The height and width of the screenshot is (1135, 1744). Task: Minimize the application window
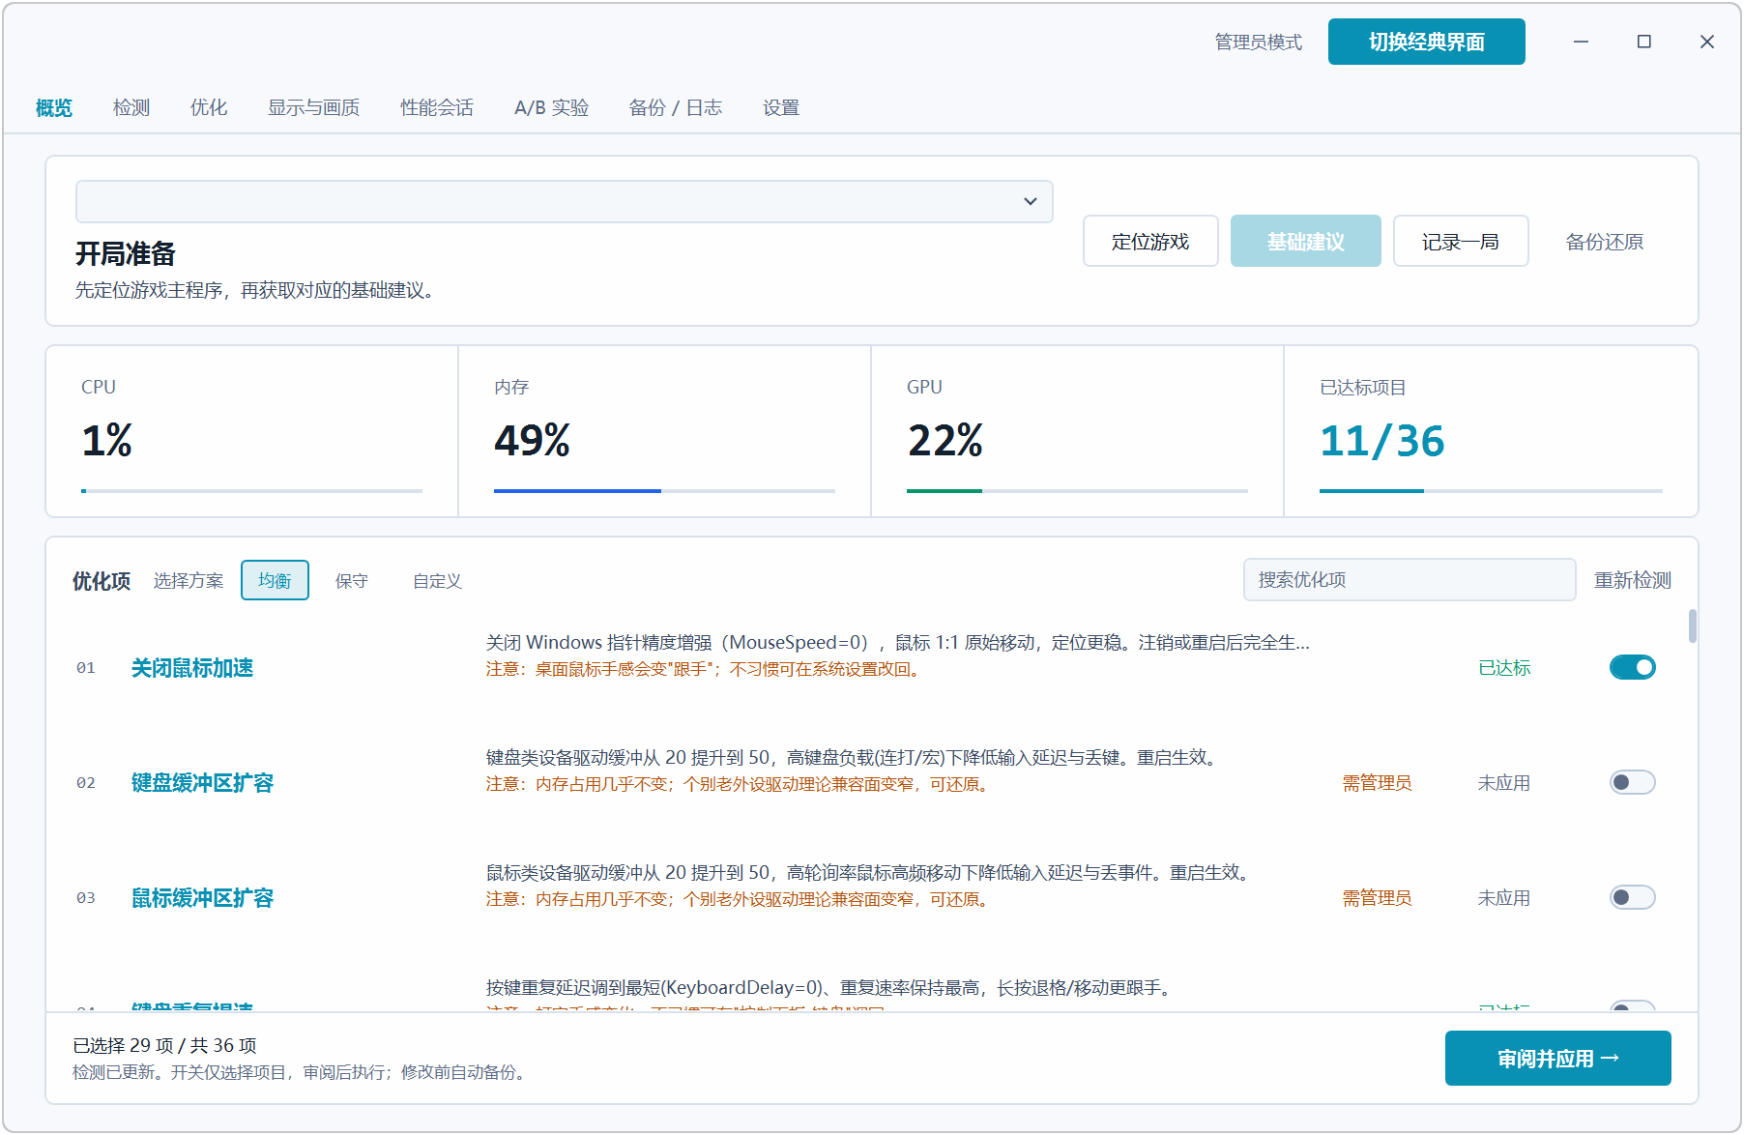pos(1581,42)
